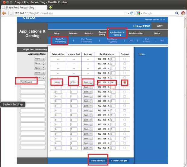This screenshot has height=167, width=187.
Task: Select the IPv6 Firewall sub-tab
Action: [147, 40]
